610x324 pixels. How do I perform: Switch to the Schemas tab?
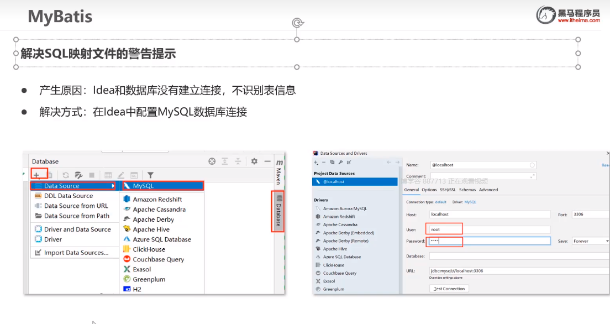467,190
